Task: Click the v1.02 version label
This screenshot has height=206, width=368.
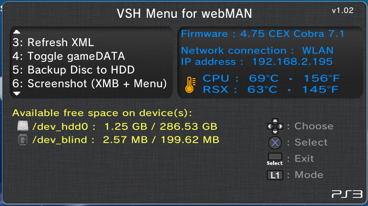Action: click(x=343, y=10)
